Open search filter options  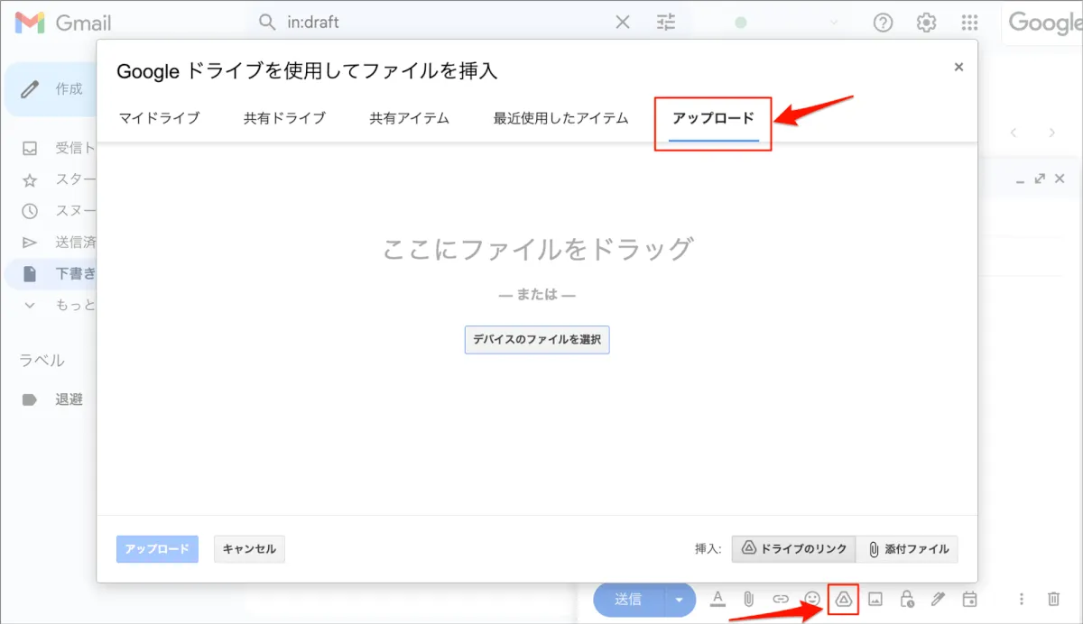point(666,23)
